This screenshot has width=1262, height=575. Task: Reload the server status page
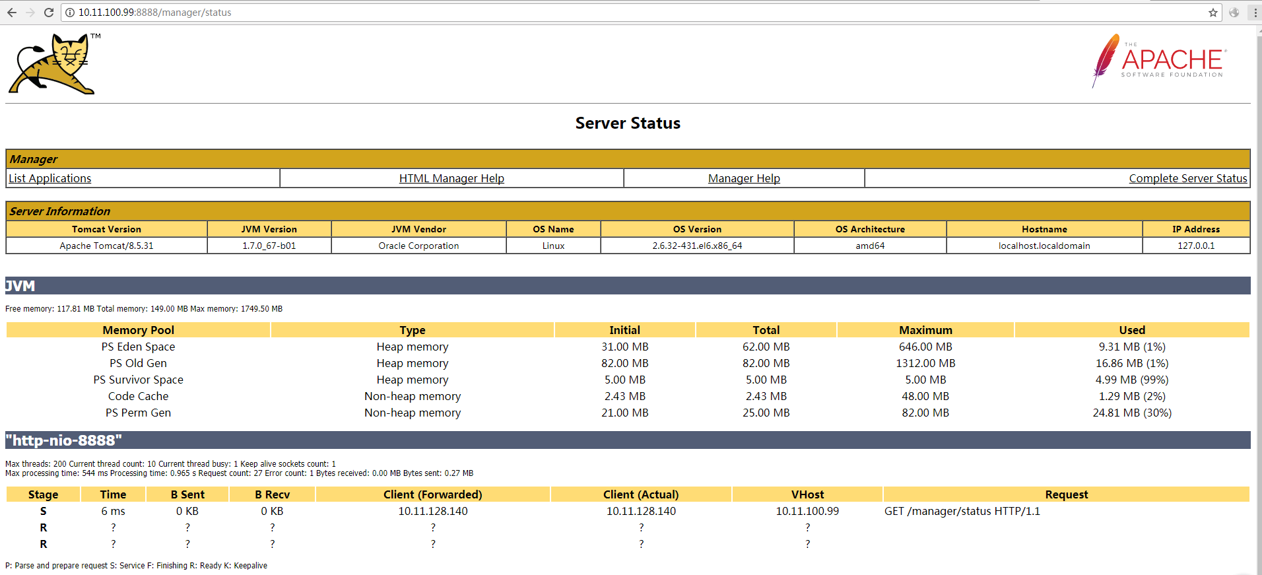coord(49,13)
